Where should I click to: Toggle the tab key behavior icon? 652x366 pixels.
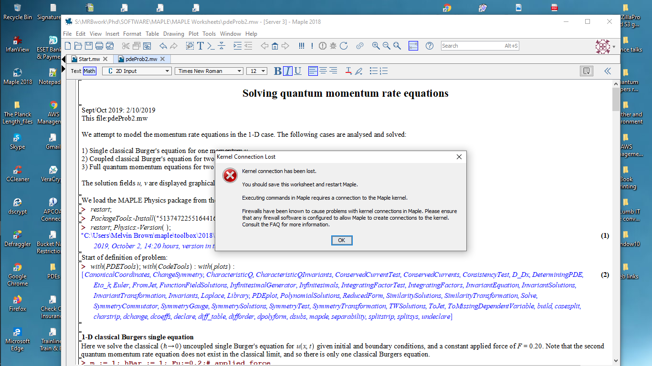tap(413, 46)
